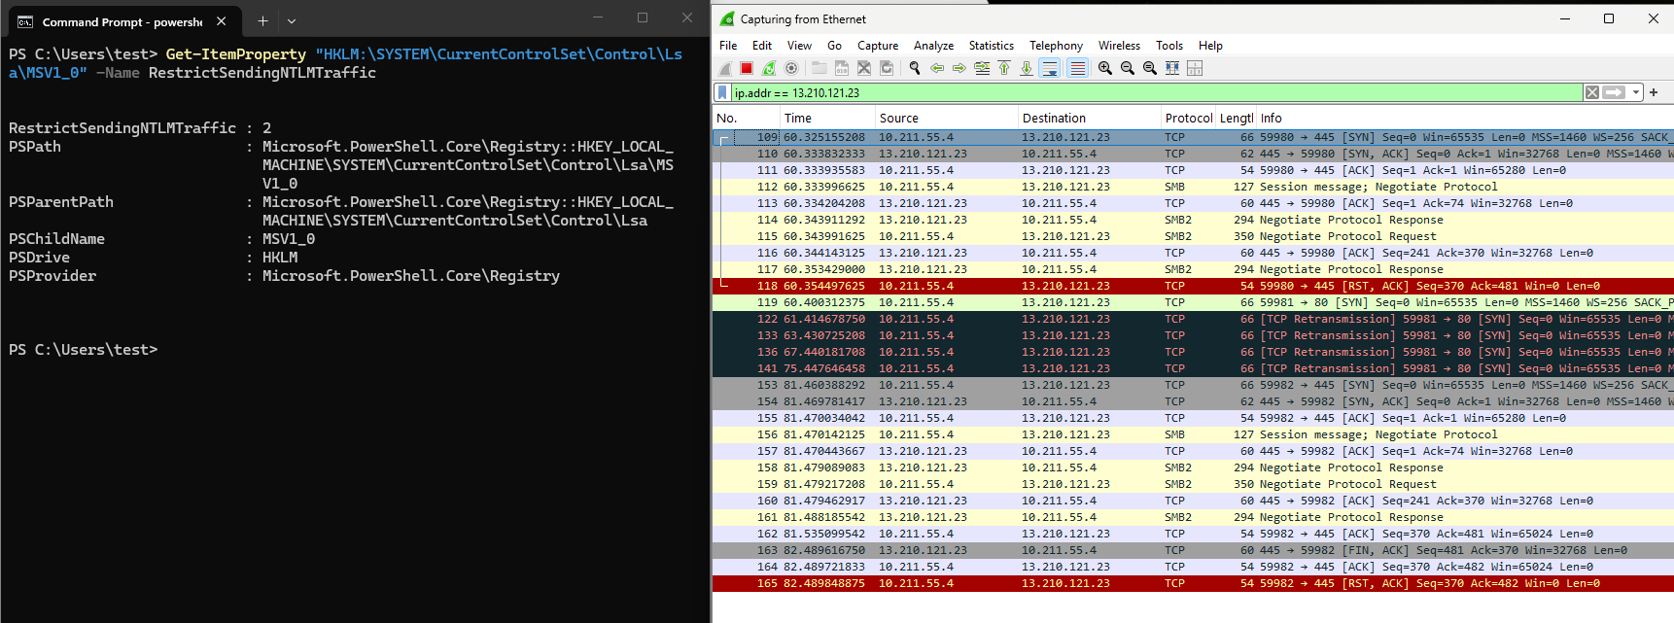The image size is (1674, 623).
Task: Sort packets by Protocol column header
Action: click(1188, 118)
